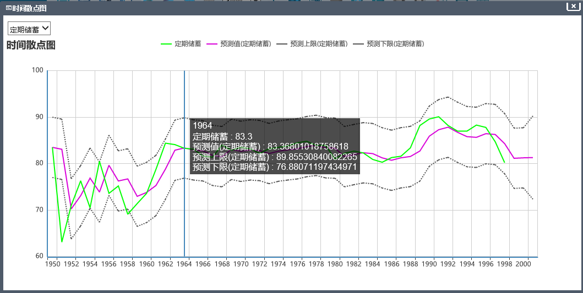This screenshot has height=293, width=583.
Task: Click the 70 label on the y-axis
Action: pos(40,210)
